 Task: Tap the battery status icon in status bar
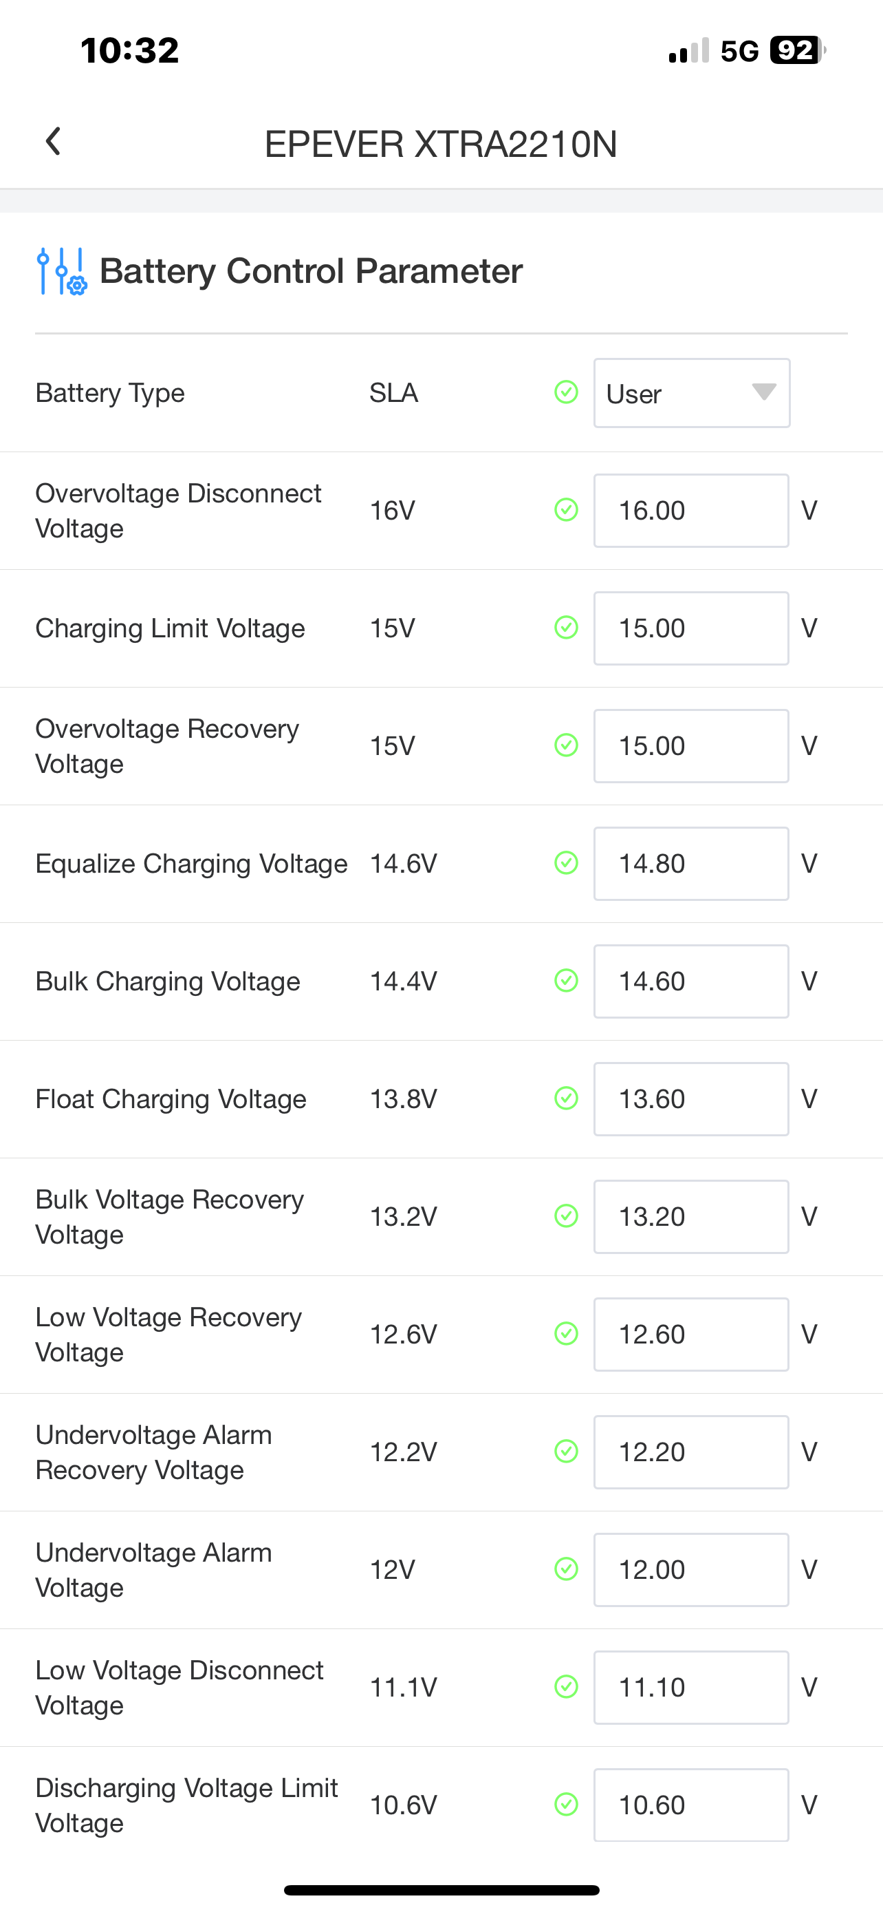[x=798, y=50]
